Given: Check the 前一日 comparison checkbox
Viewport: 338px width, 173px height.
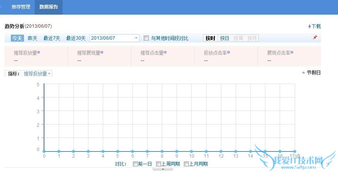Looking at the screenshot, I should pos(135,164).
